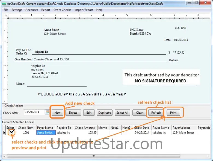Maximize the ezCheckDraft window
Screen dimensions: 213x161
[196, 2]
